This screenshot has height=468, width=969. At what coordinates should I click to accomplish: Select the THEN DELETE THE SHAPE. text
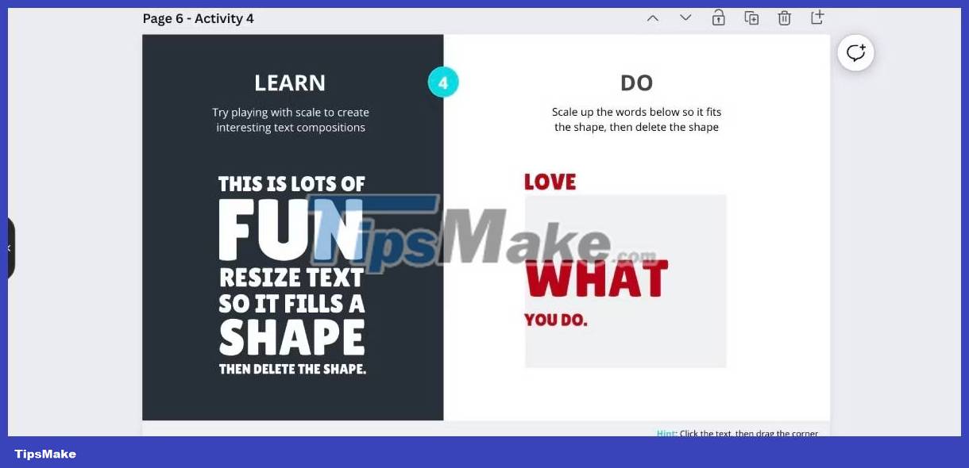pos(292,368)
